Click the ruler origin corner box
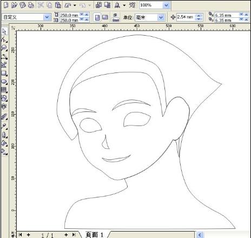 click(x=13, y=28)
